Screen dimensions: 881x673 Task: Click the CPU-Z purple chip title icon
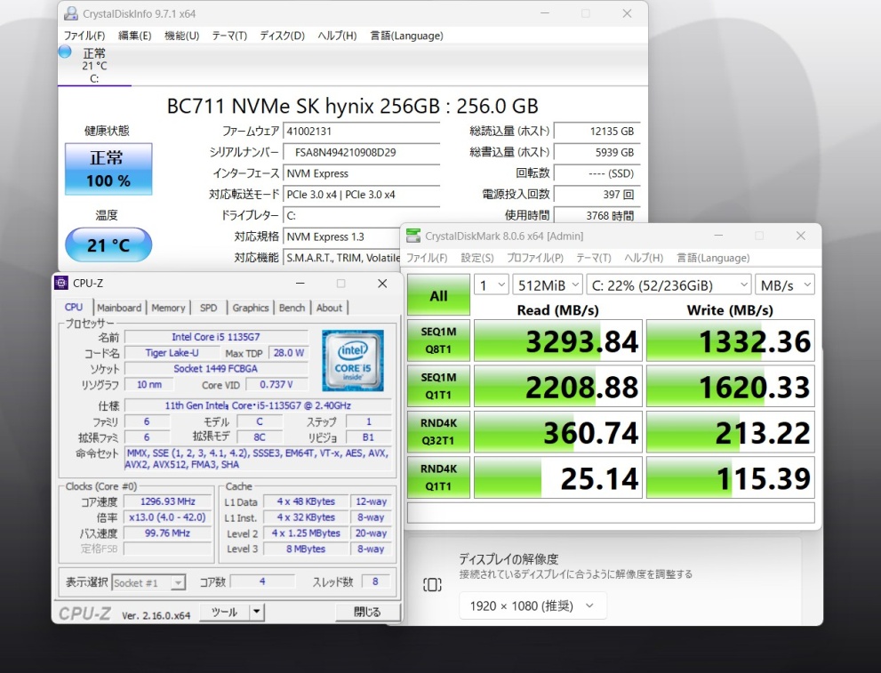(61, 284)
